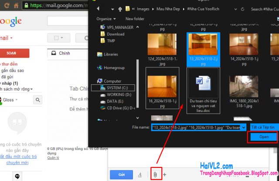Select thumbnail 14_2024x1518-1.jpg
Screen dimensions: 279x181
[x=244, y=50]
